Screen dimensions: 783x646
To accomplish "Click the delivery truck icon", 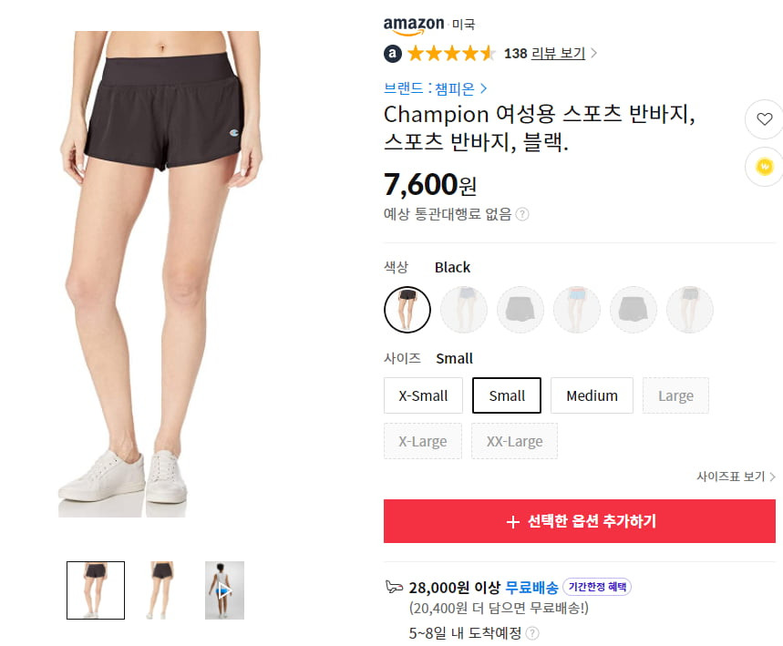I will [394, 587].
